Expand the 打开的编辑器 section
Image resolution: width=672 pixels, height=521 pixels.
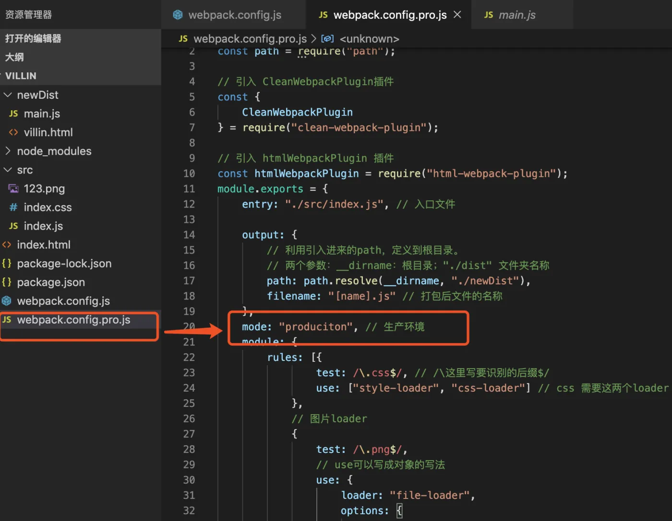[81, 38]
